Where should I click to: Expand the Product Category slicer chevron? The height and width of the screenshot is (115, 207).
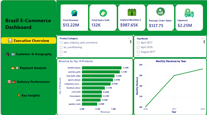[x=129, y=38]
